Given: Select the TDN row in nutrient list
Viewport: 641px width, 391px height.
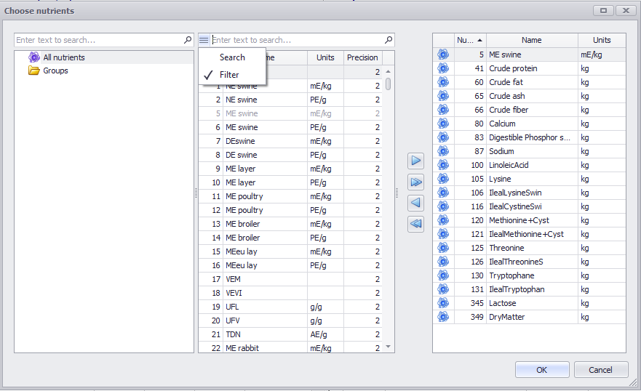Looking at the screenshot, I should (290, 334).
